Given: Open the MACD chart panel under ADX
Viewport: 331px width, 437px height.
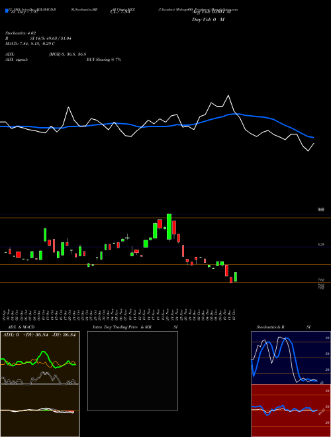Looking at the screenshot, I should pos(40,411).
